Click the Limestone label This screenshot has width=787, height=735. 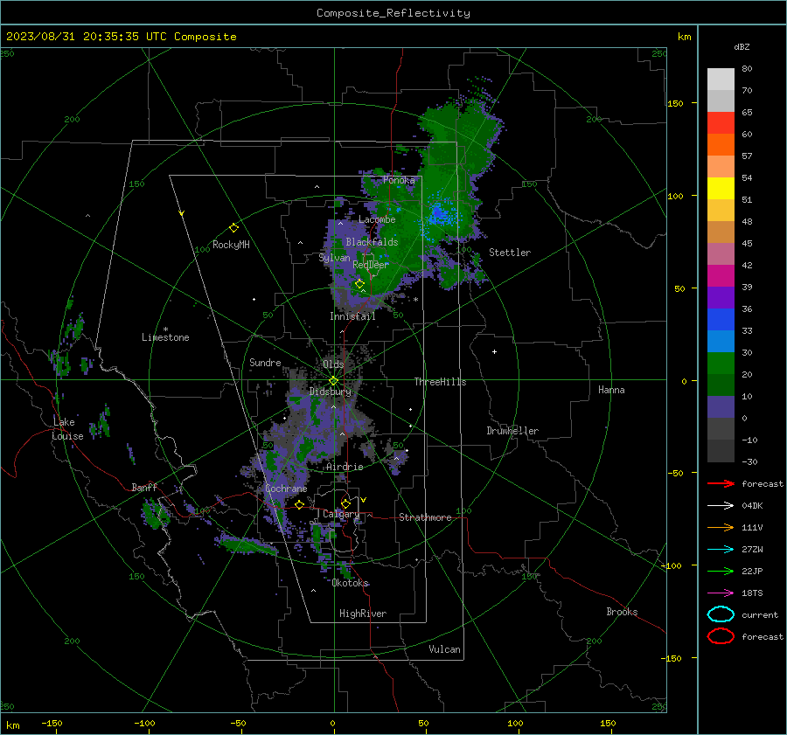click(x=165, y=337)
